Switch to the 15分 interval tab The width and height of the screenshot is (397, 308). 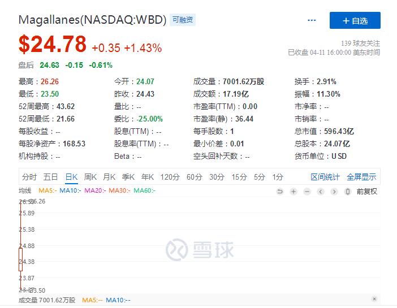click(x=239, y=177)
